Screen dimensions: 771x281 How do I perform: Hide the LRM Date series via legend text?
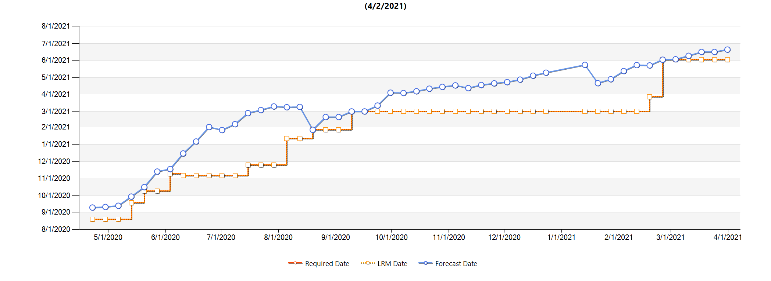[392, 264]
